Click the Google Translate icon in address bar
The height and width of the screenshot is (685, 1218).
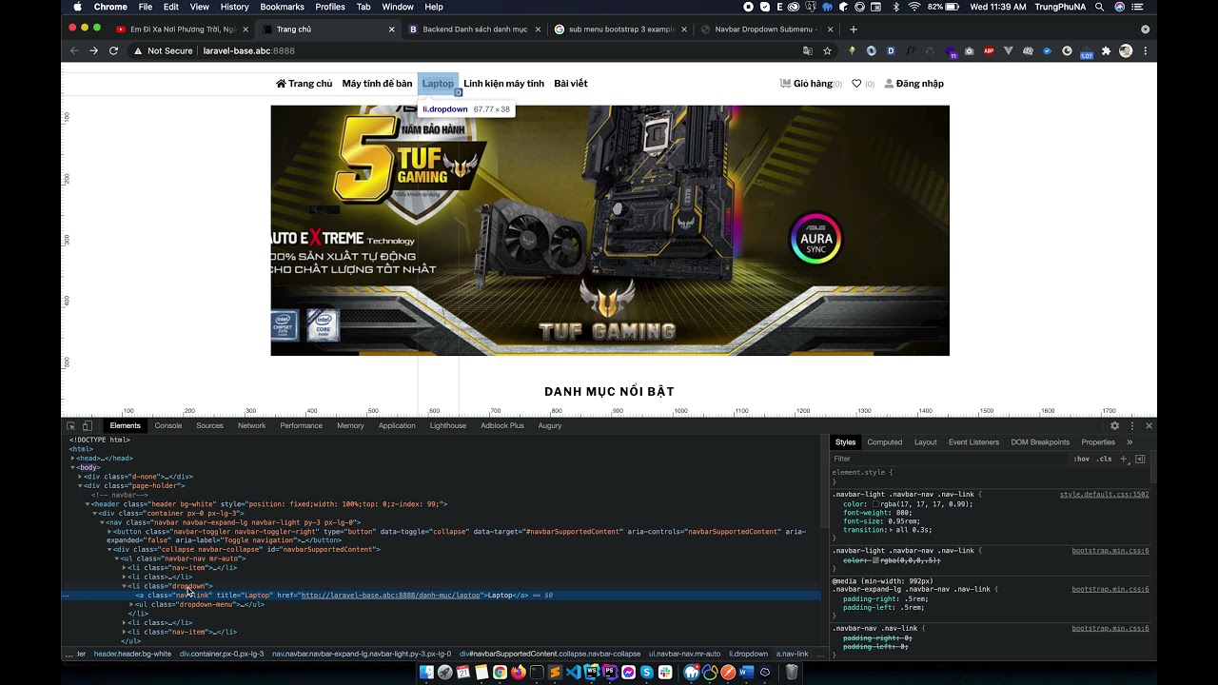808,50
